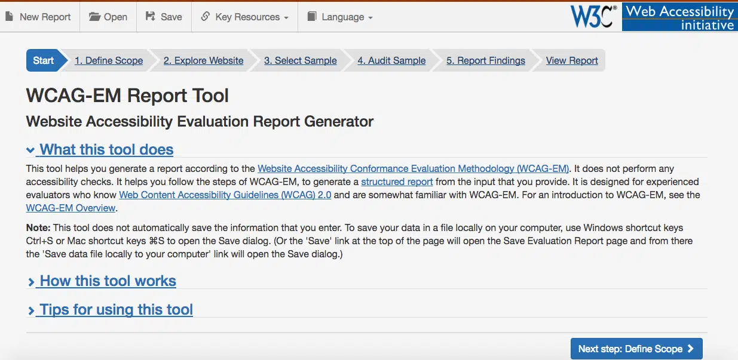
Task: Go to step 2. Explore Website
Action: click(203, 60)
